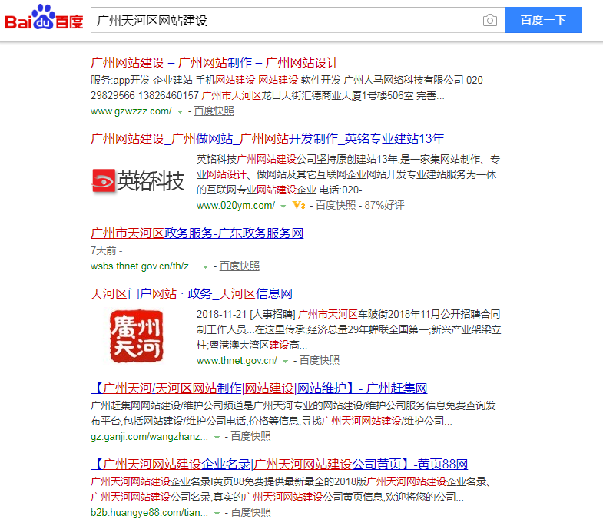Click the V3 credibility badge icon

click(x=299, y=206)
